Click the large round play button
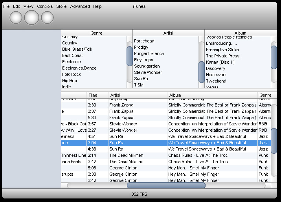The height and width of the screenshot is (202, 281). click(31, 18)
